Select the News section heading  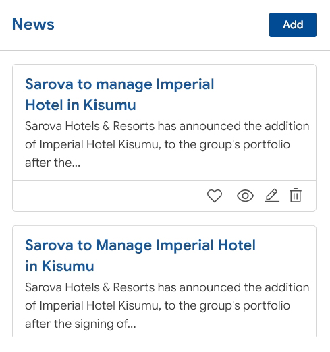[33, 24]
